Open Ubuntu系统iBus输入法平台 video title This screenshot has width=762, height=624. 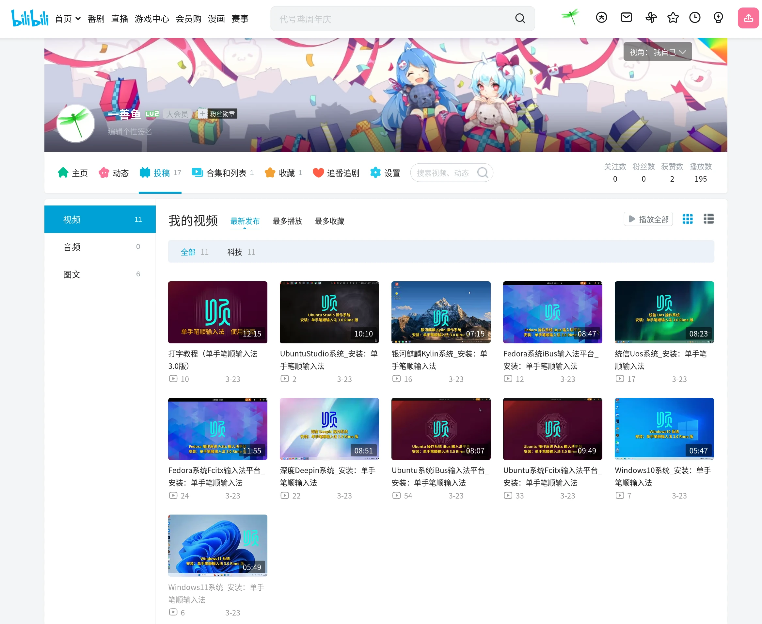[440, 476]
